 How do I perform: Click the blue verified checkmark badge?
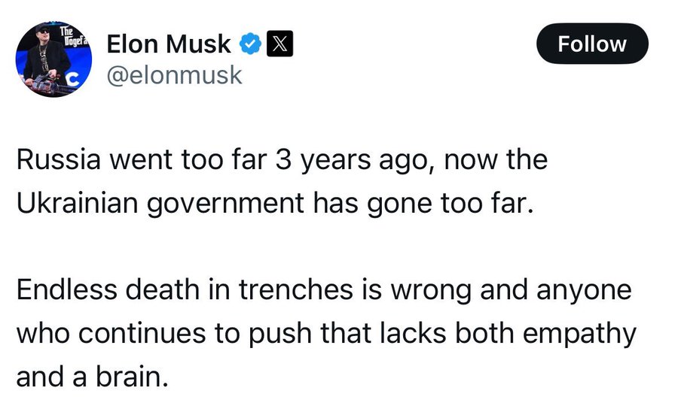250,44
